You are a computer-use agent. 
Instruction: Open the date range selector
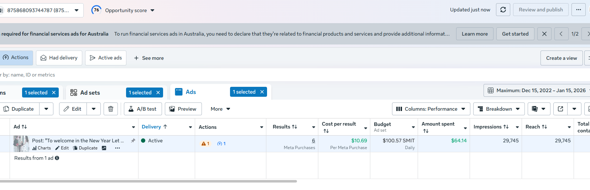click(x=537, y=90)
